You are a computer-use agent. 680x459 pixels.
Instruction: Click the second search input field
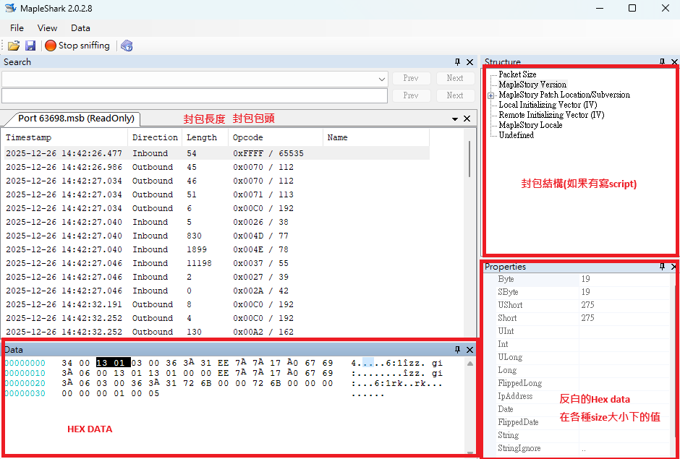[x=195, y=96]
